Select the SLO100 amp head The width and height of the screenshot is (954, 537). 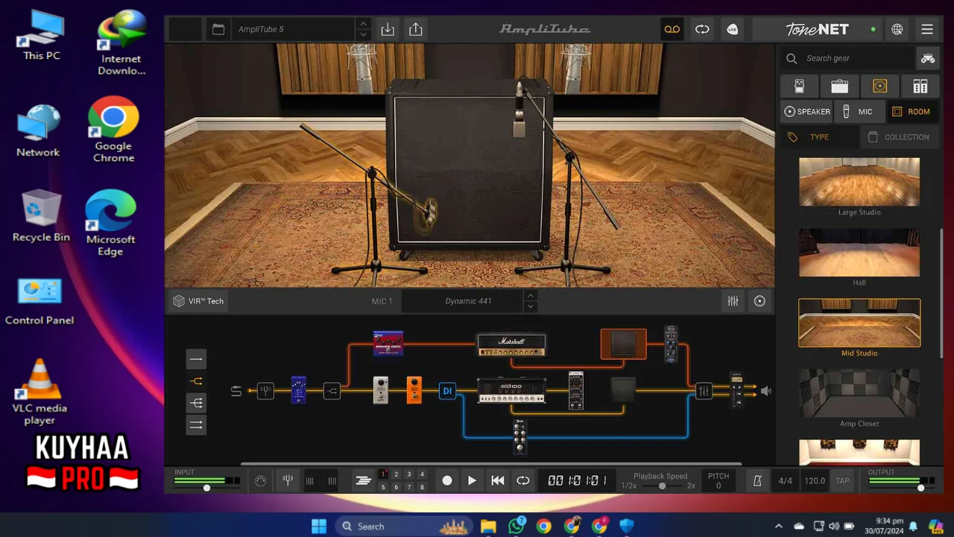(x=511, y=390)
